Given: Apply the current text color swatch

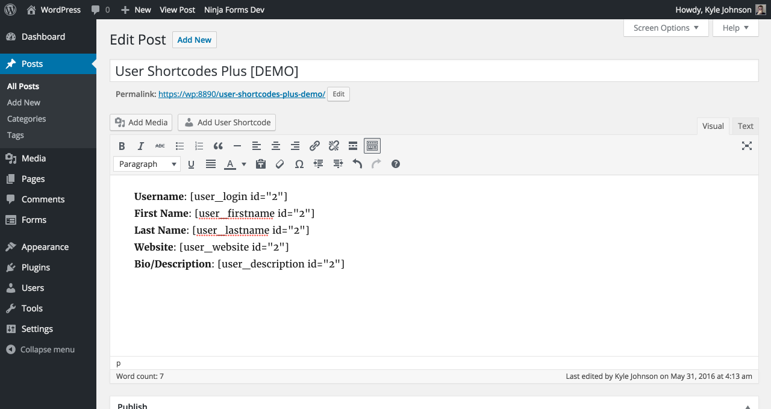Looking at the screenshot, I should (x=229, y=164).
